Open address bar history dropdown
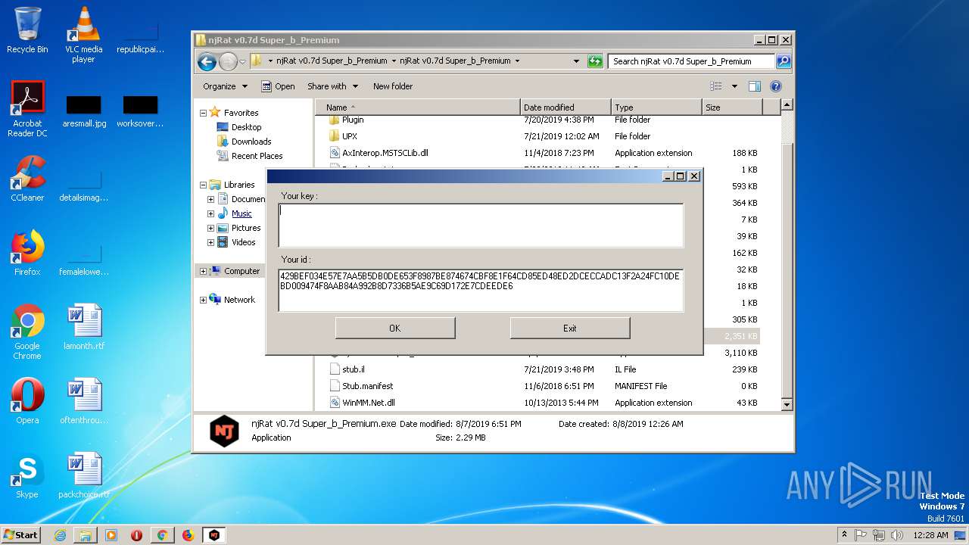 [576, 61]
